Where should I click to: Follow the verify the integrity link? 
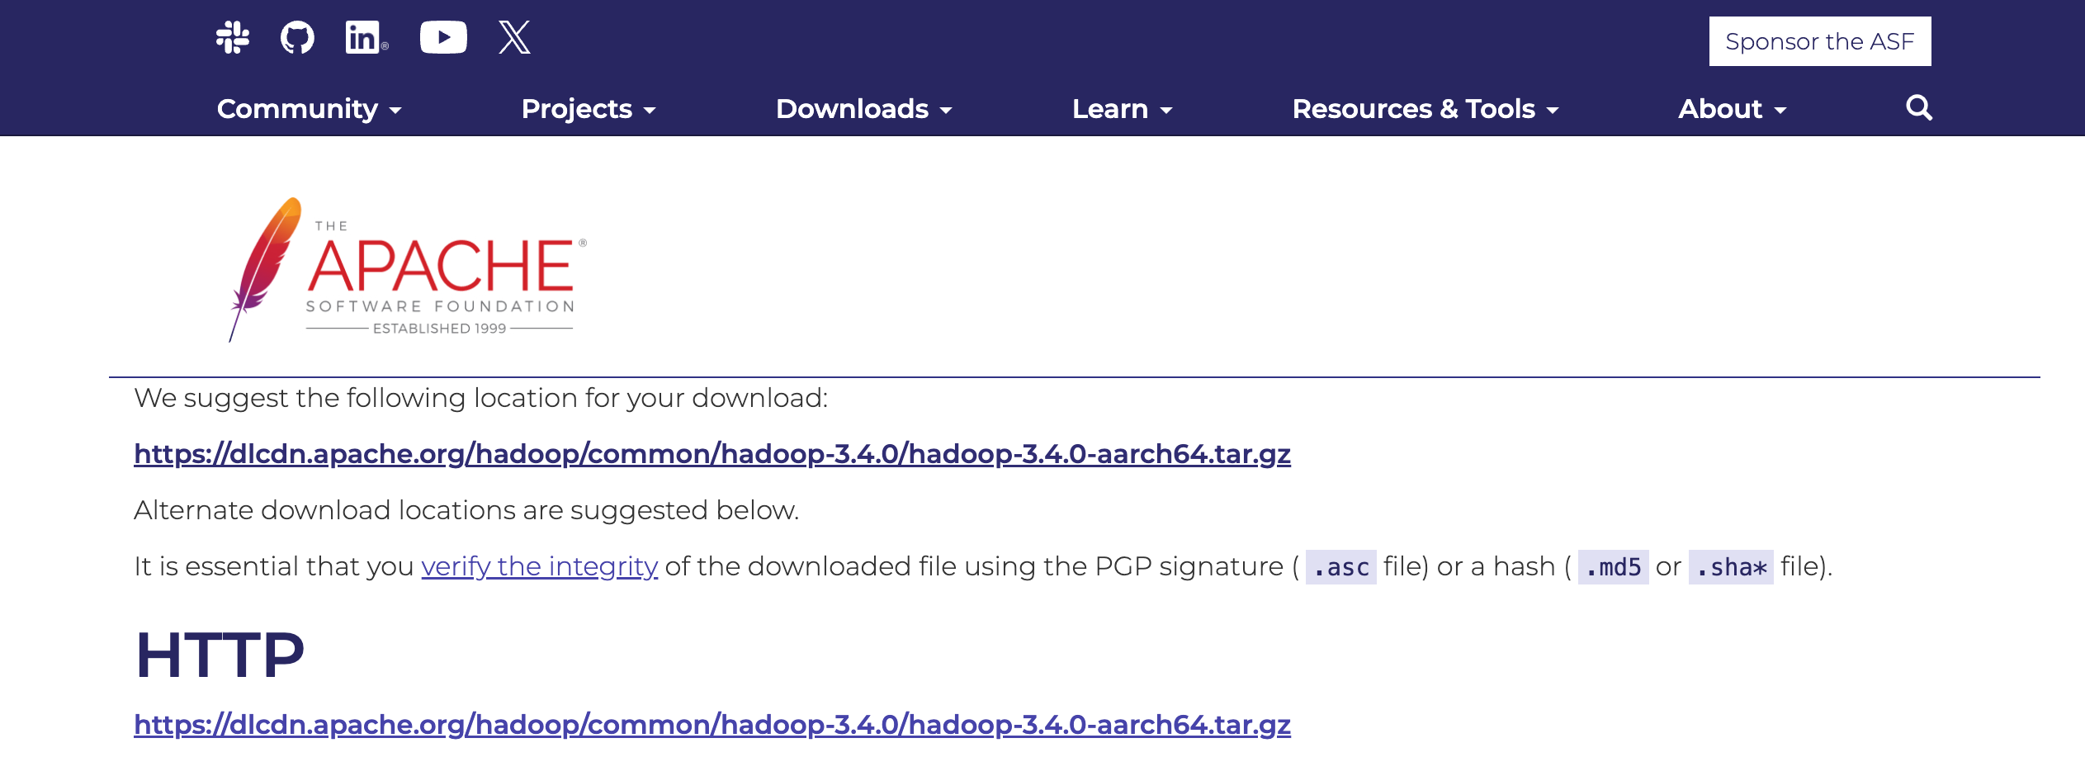pyautogui.click(x=540, y=566)
